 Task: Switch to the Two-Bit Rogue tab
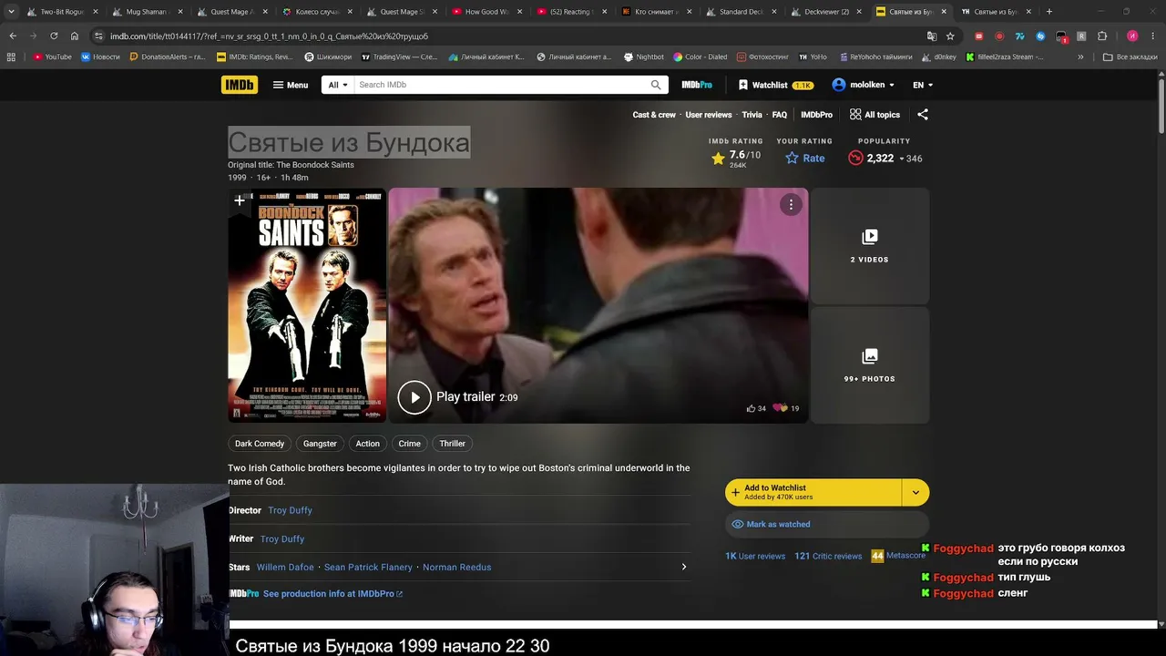[x=62, y=12]
